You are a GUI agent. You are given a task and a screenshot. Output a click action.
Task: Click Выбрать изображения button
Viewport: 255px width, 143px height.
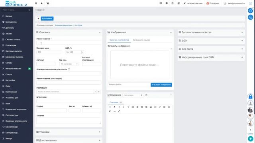point(161,85)
